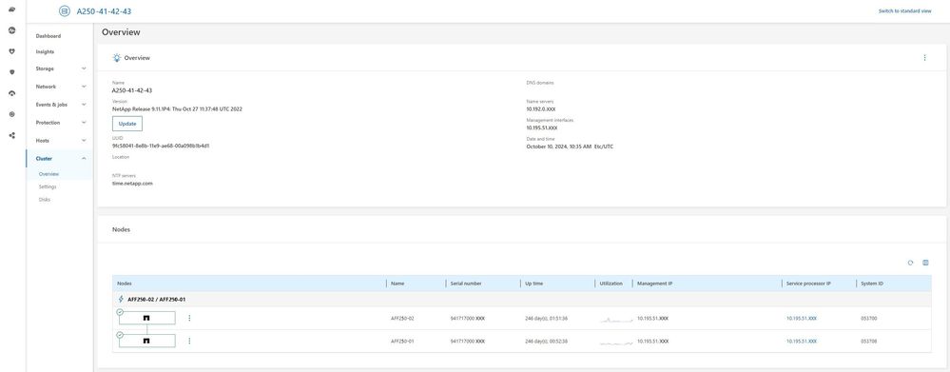Open the pulse monitor icon in left rail
Screen dimensions: 950x372
(12, 30)
